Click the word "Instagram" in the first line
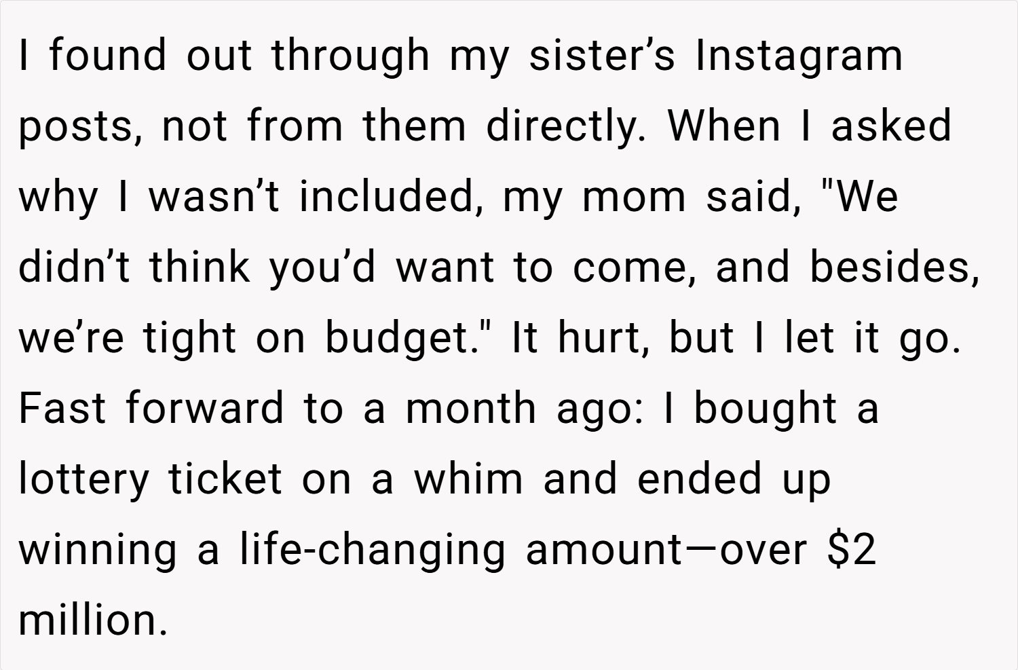1018x670 pixels. tap(798, 58)
